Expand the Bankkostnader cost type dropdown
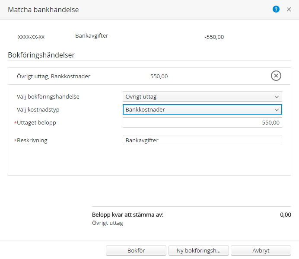This screenshot has width=299, height=259. coord(202,109)
